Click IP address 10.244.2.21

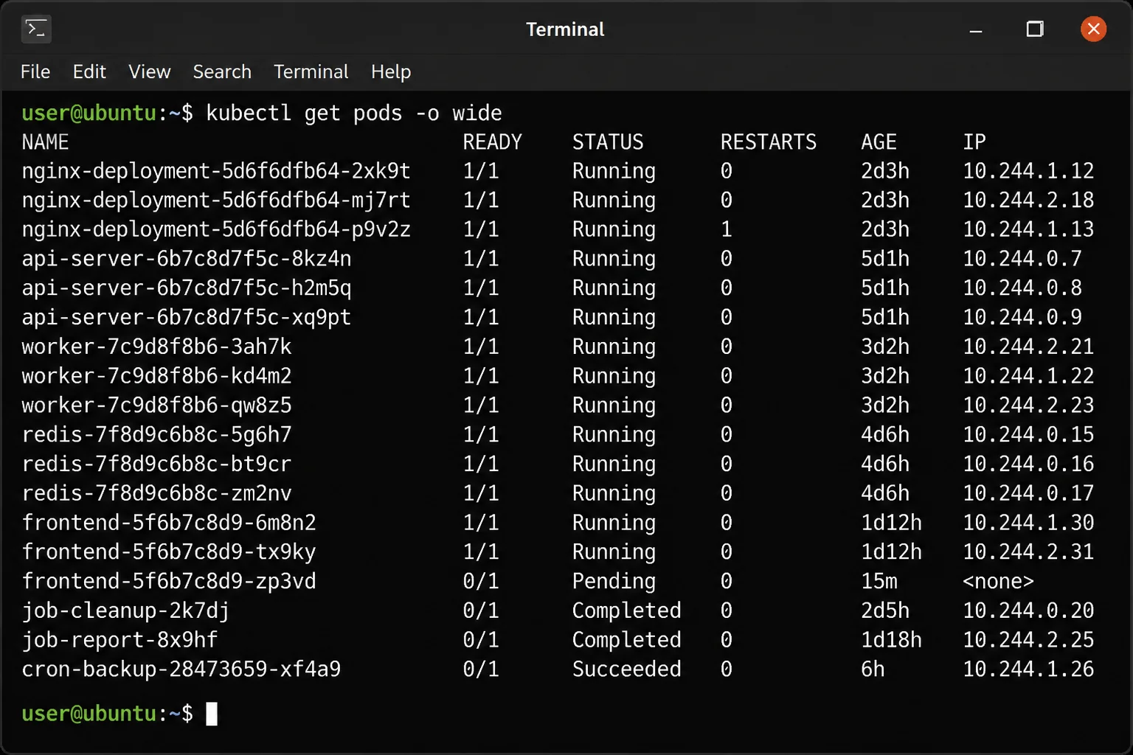tap(1028, 347)
